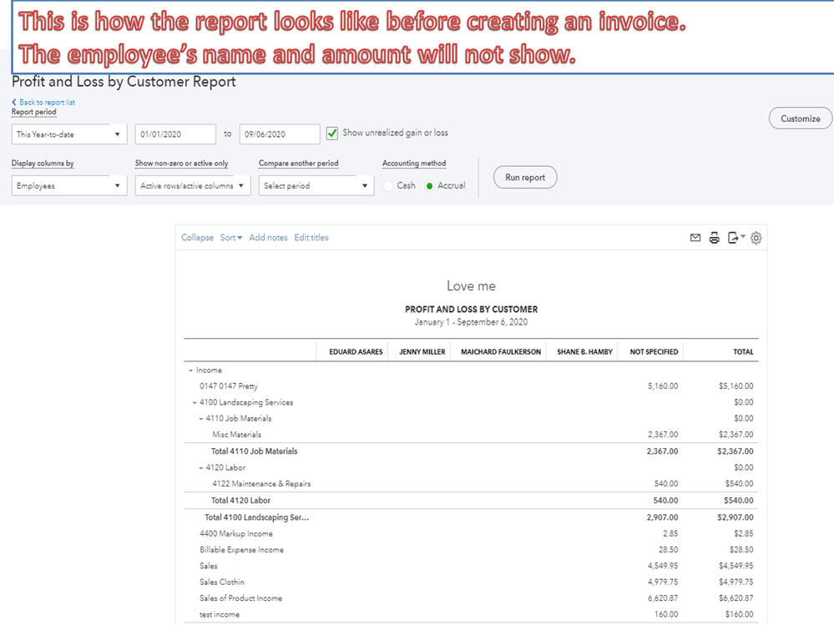Screen dimensions: 834x625
Task: Click the test income row label
Action: pyautogui.click(x=219, y=614)
